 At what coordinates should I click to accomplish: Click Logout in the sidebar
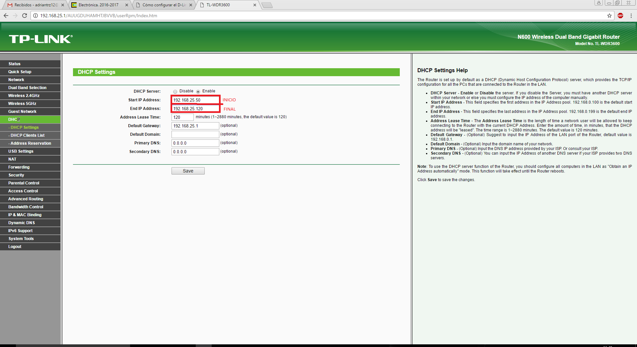(x=30, y=247)
